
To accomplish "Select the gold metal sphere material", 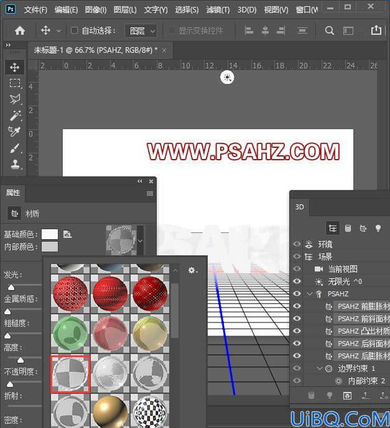I will coord(110,411).
